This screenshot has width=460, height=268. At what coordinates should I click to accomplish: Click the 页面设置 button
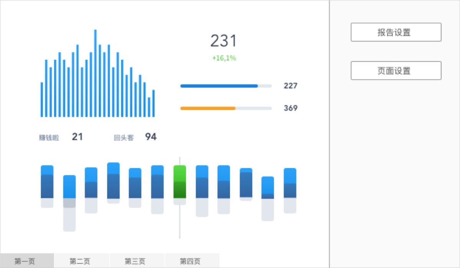click(x=396, y=71)
